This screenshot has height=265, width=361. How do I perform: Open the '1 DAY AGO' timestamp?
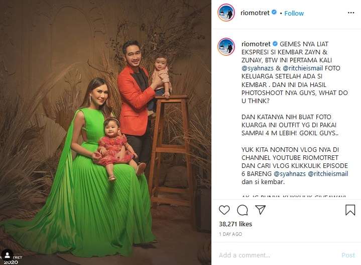tap(230, 234)
